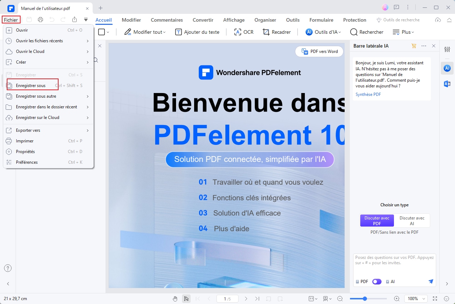Click the shopping cart icon in AI sidebar
Viewport: 455px width, 304px height.
click(x=413, y=46)
